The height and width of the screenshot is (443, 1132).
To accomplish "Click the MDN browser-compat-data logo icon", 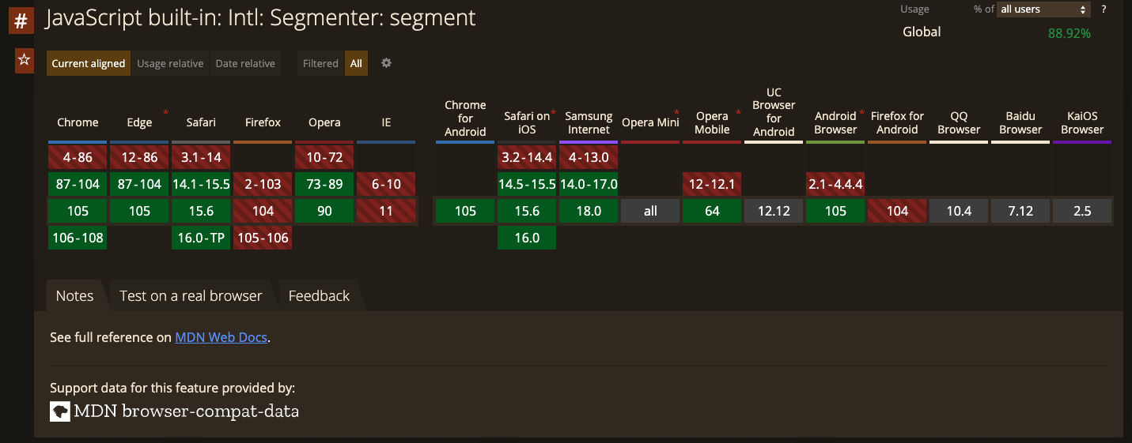I will [60, 411].
